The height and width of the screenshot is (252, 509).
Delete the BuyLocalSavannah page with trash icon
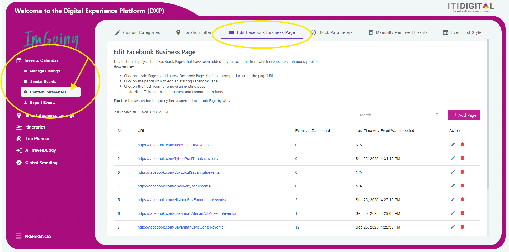coord(463,172)
